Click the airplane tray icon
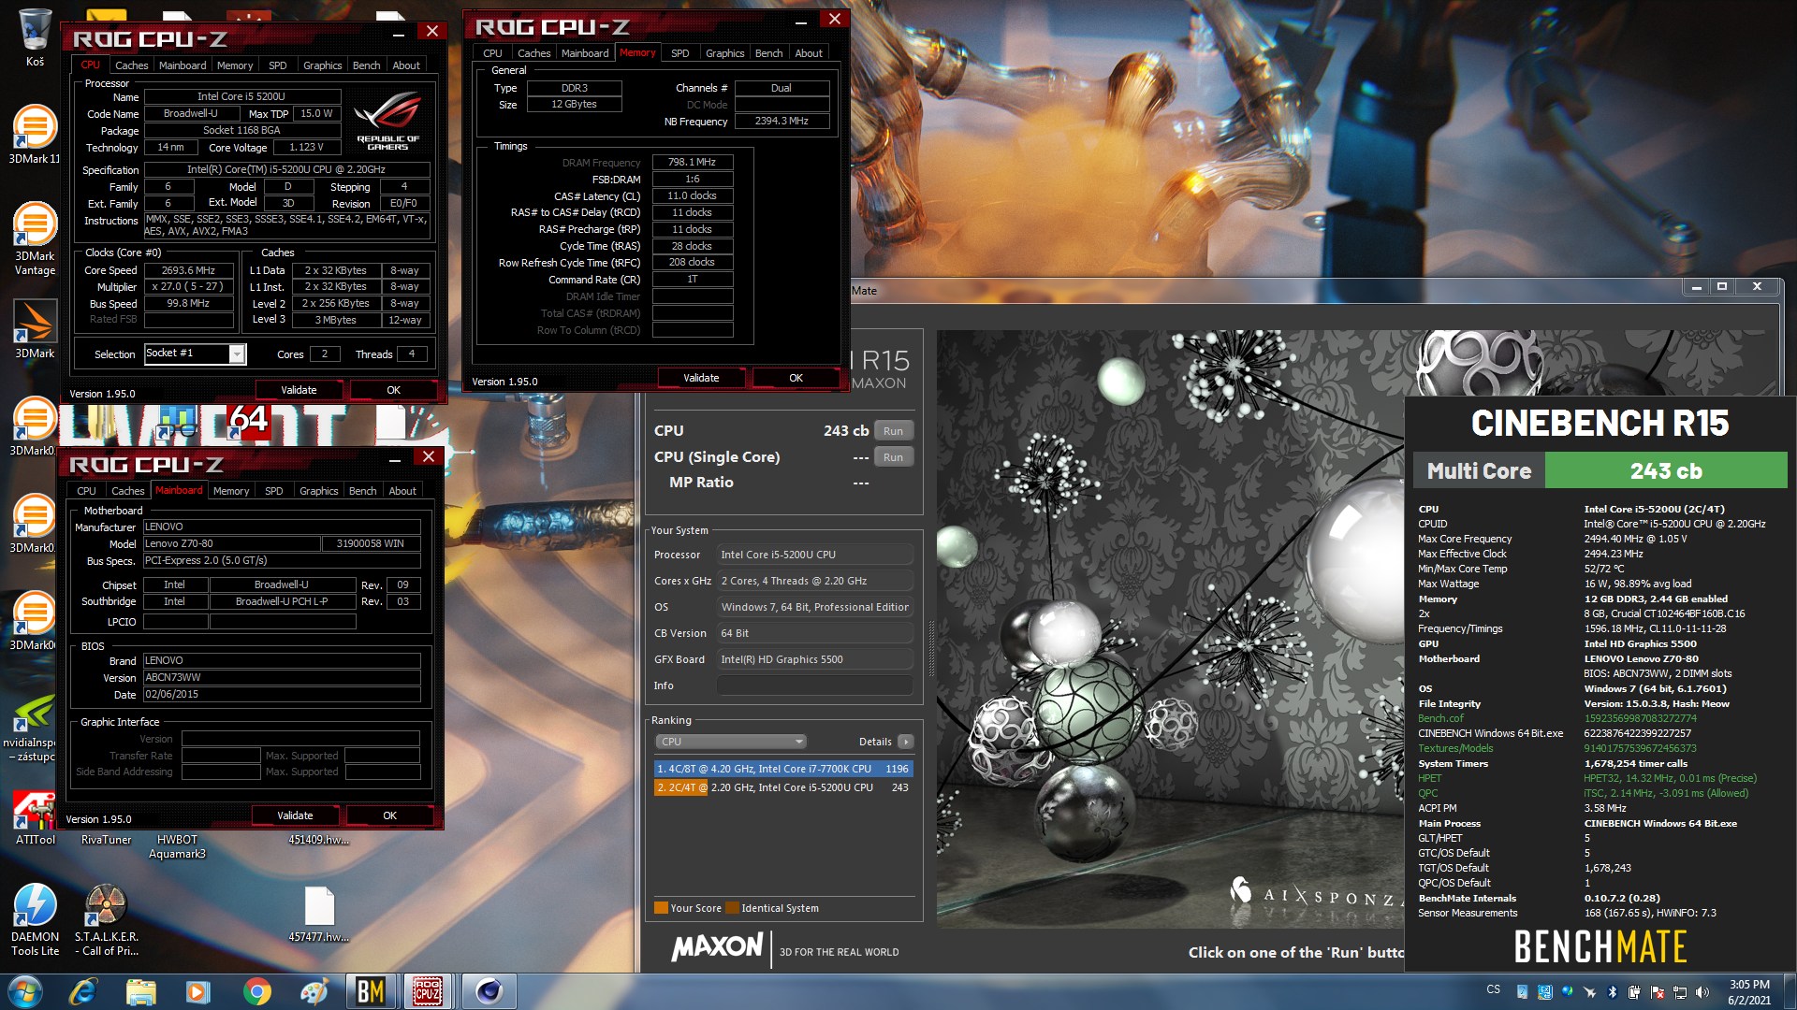 1589,992
